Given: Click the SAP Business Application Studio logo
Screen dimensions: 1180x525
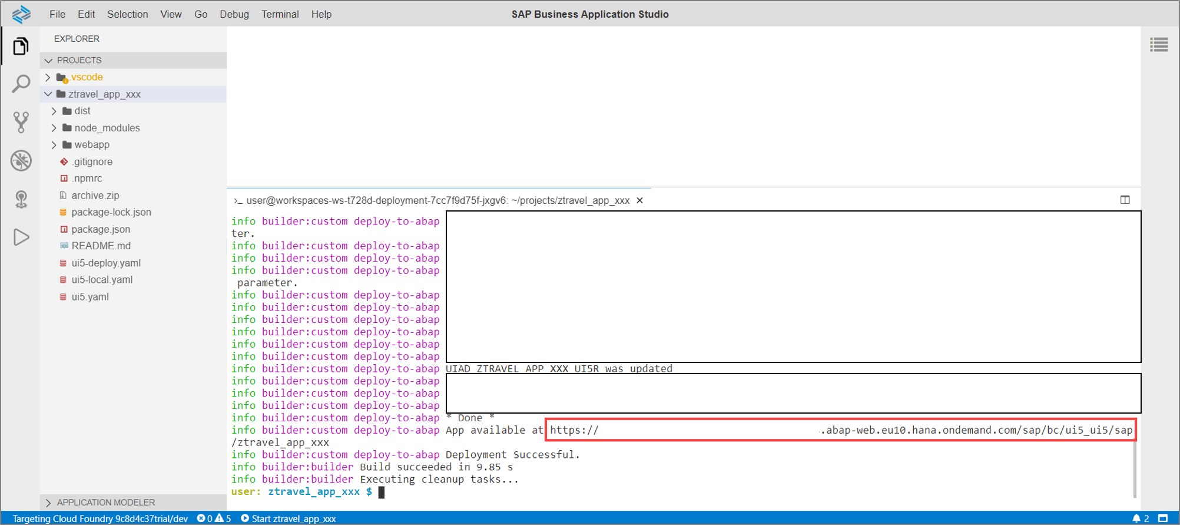Looking at the screenshot, I should (21, 14).
